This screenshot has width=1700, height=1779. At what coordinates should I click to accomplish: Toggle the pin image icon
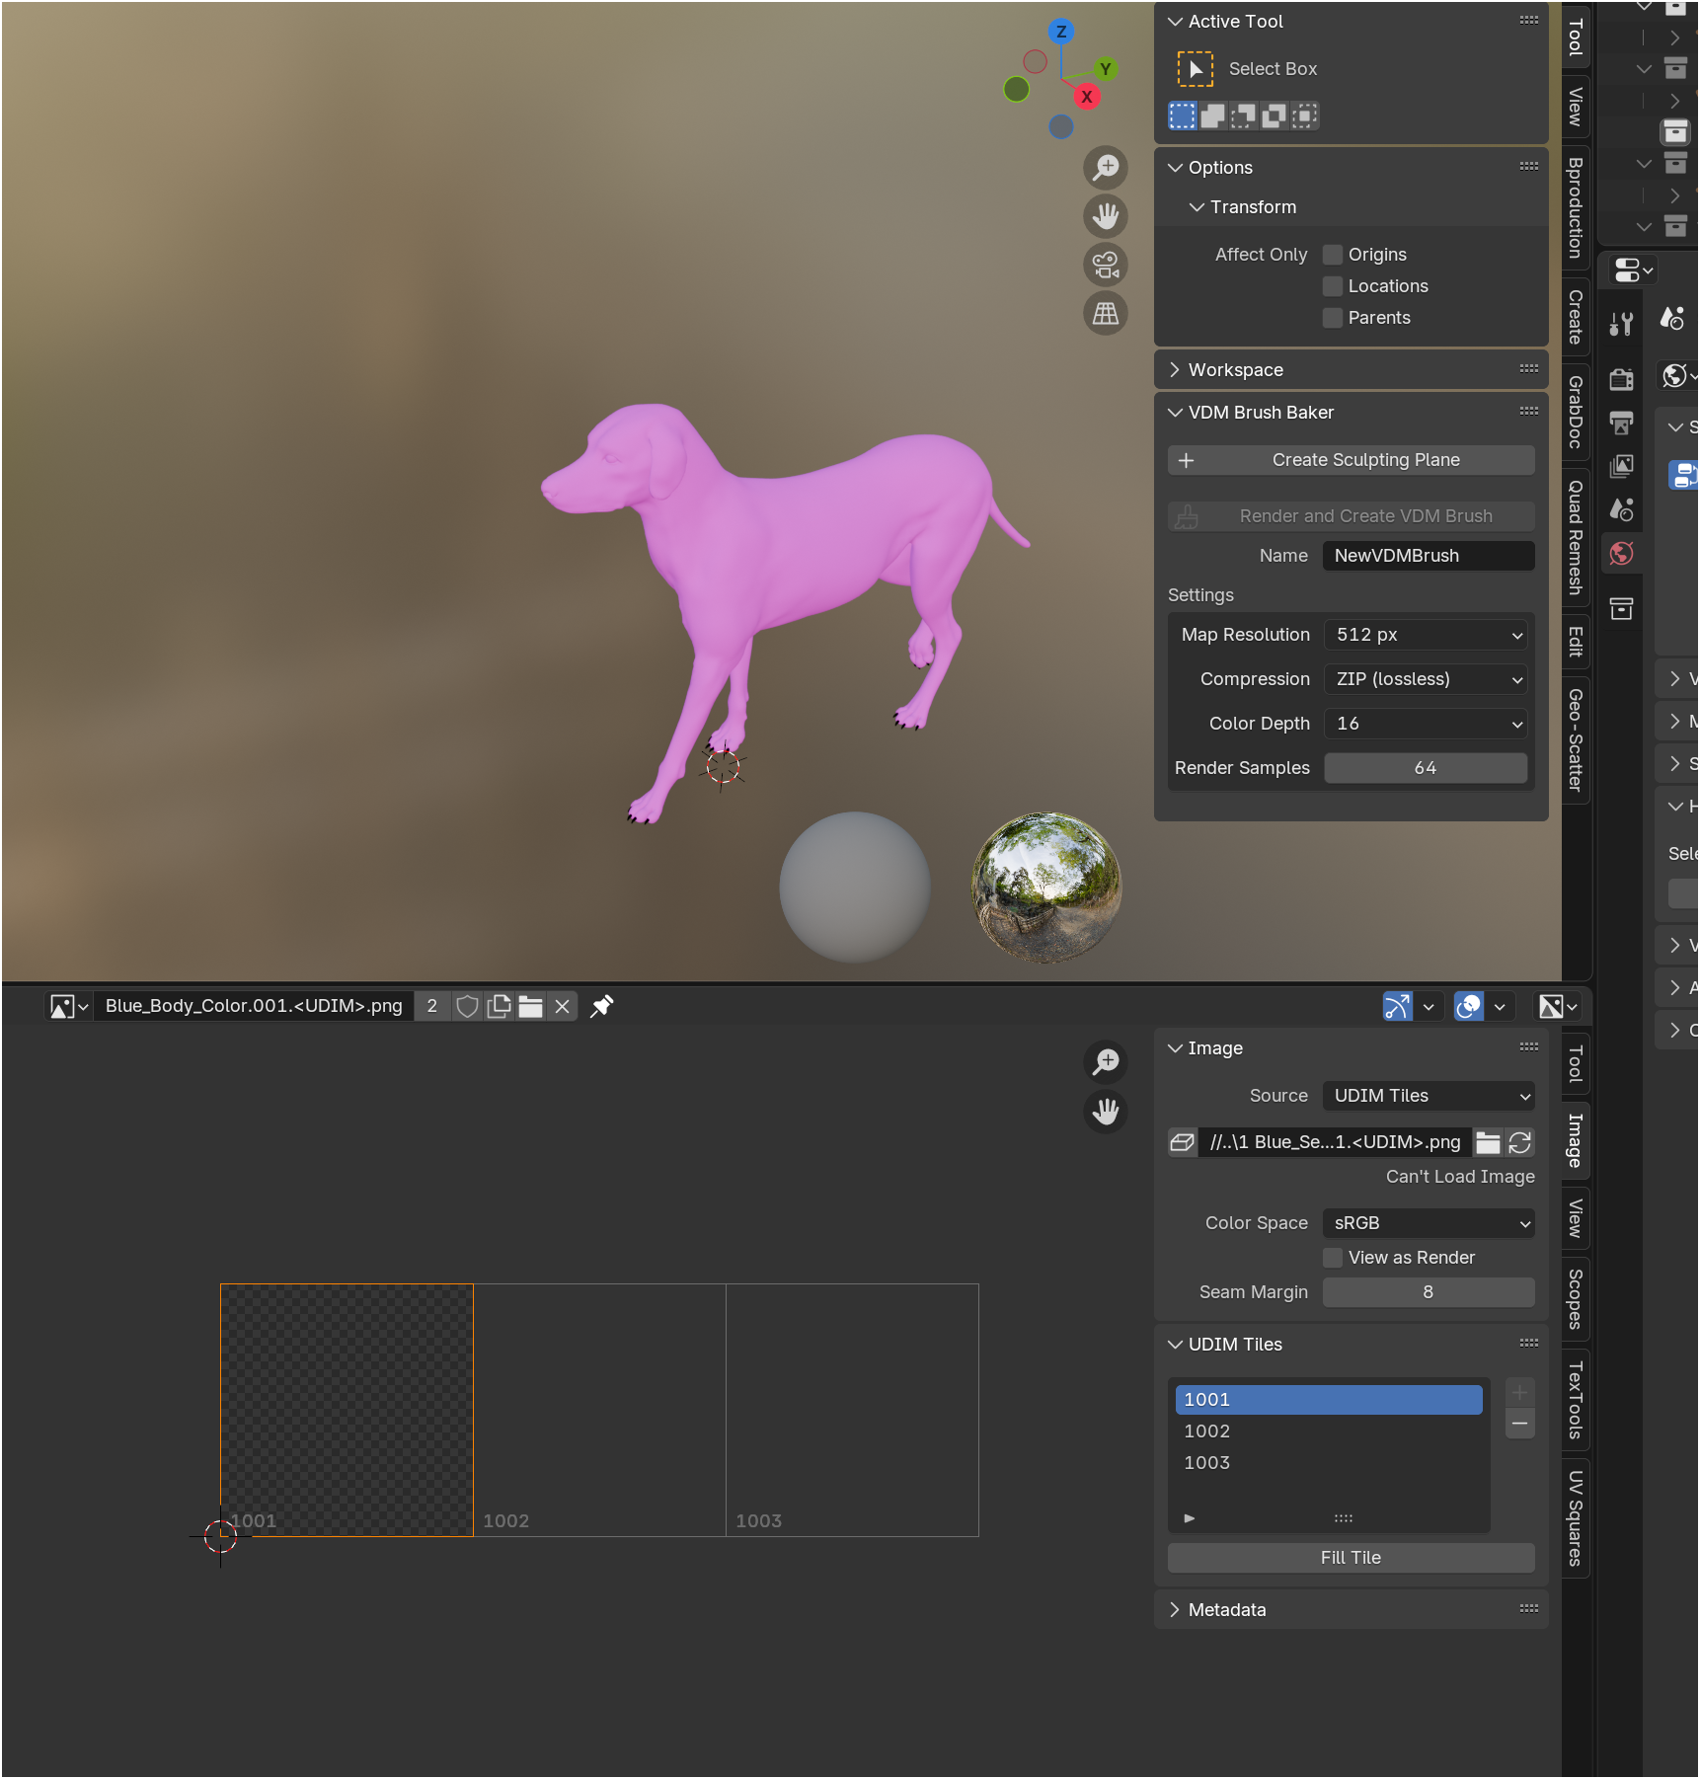pyautogui.click(x=601, y=1006)
